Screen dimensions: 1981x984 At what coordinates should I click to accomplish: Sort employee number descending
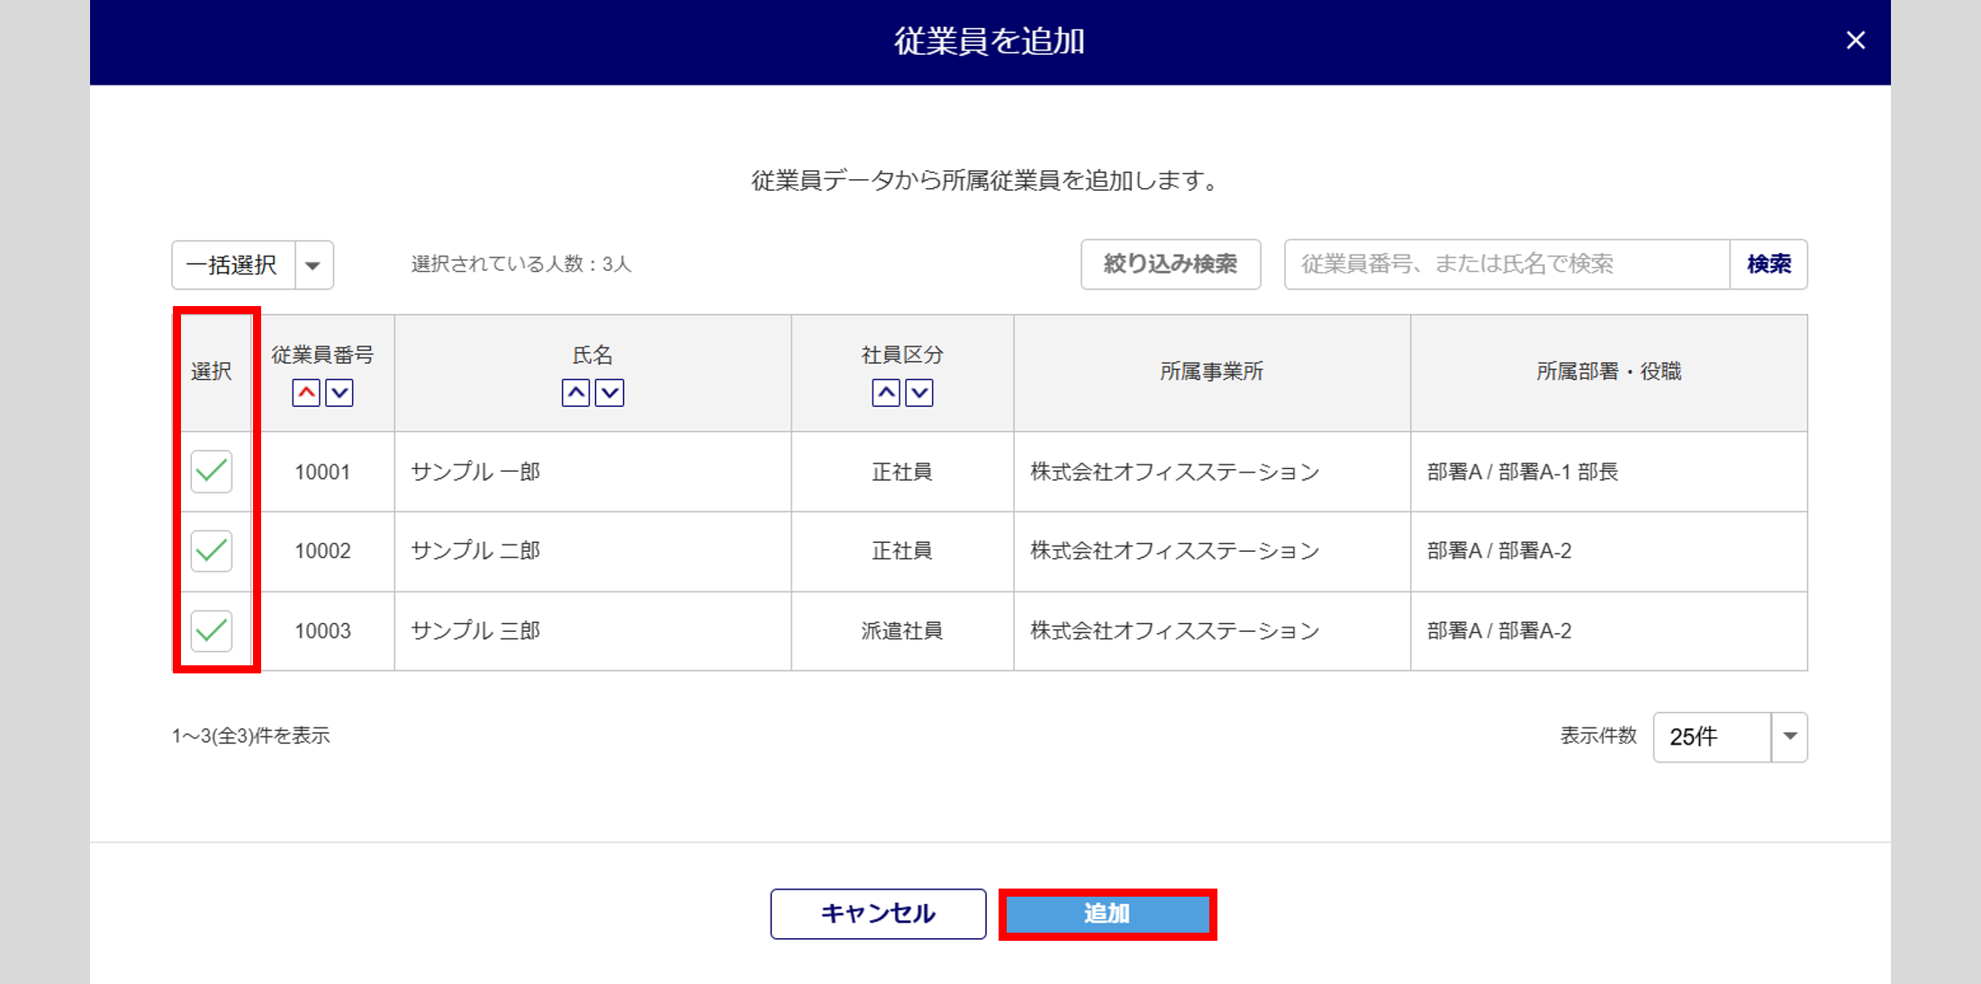coord(339,393)
